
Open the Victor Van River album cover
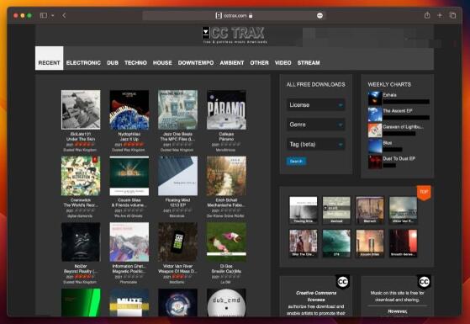[177, 242]
